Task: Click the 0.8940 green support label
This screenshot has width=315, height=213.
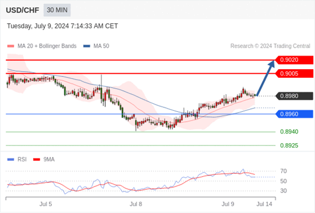Action: (289, 132)
